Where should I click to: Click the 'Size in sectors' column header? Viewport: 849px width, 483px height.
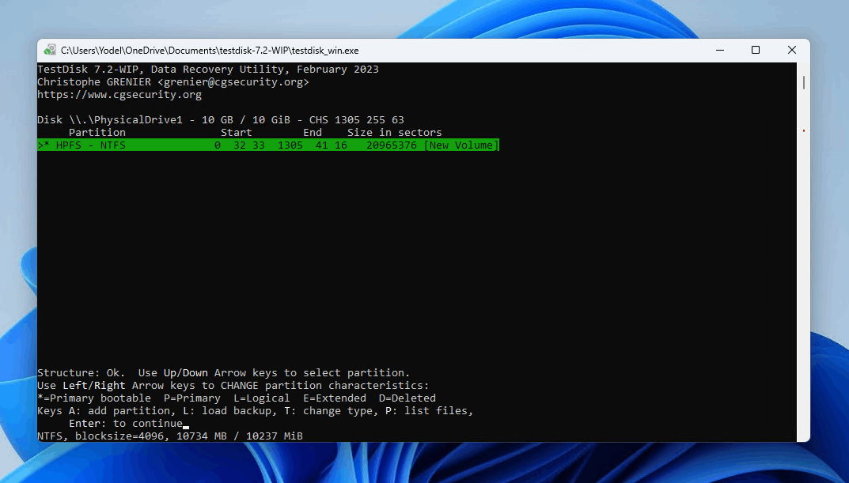coord(394,133)
